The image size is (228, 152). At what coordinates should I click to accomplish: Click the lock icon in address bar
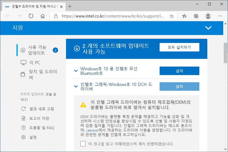coord(56,16)
